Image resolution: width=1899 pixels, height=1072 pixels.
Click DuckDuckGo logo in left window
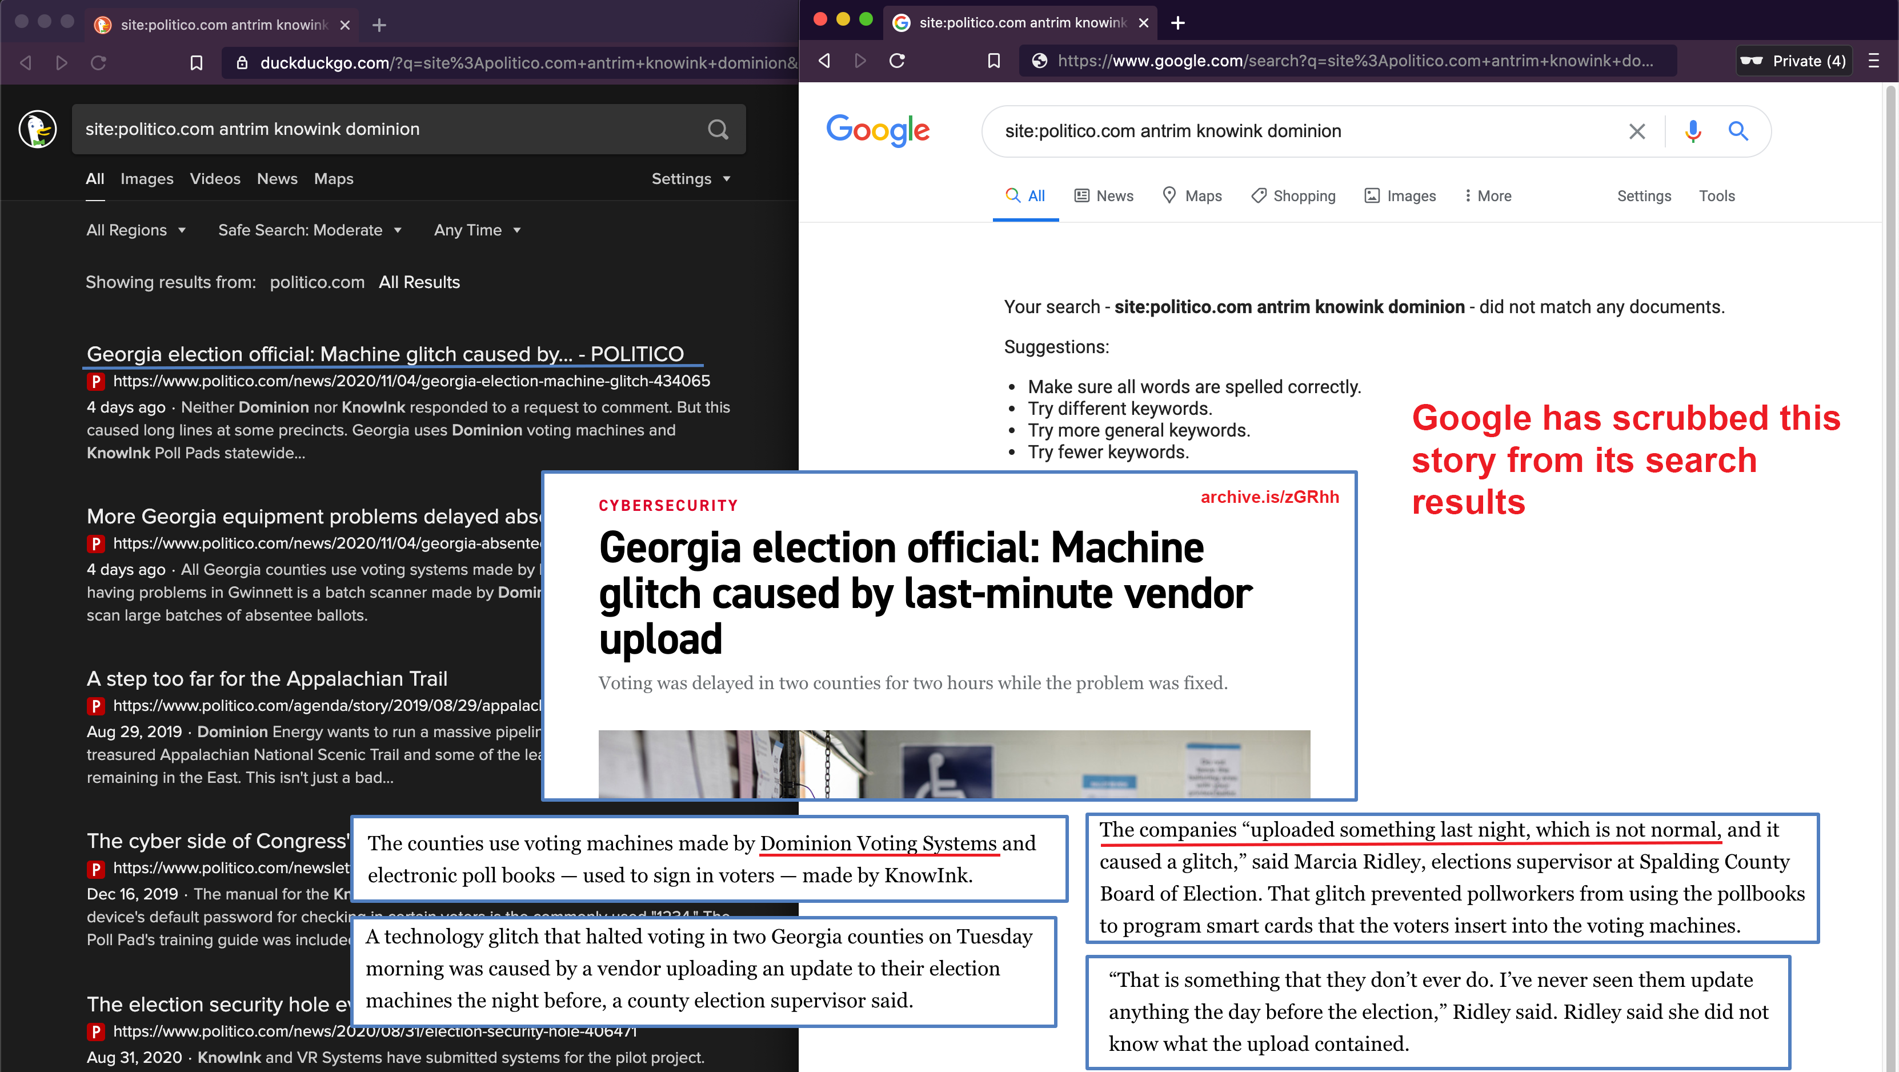[38, 129]
